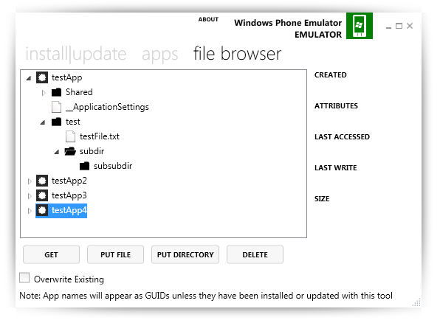Open the ABOUT link
This screenshot has height=320, width=440.
[208, 19]
